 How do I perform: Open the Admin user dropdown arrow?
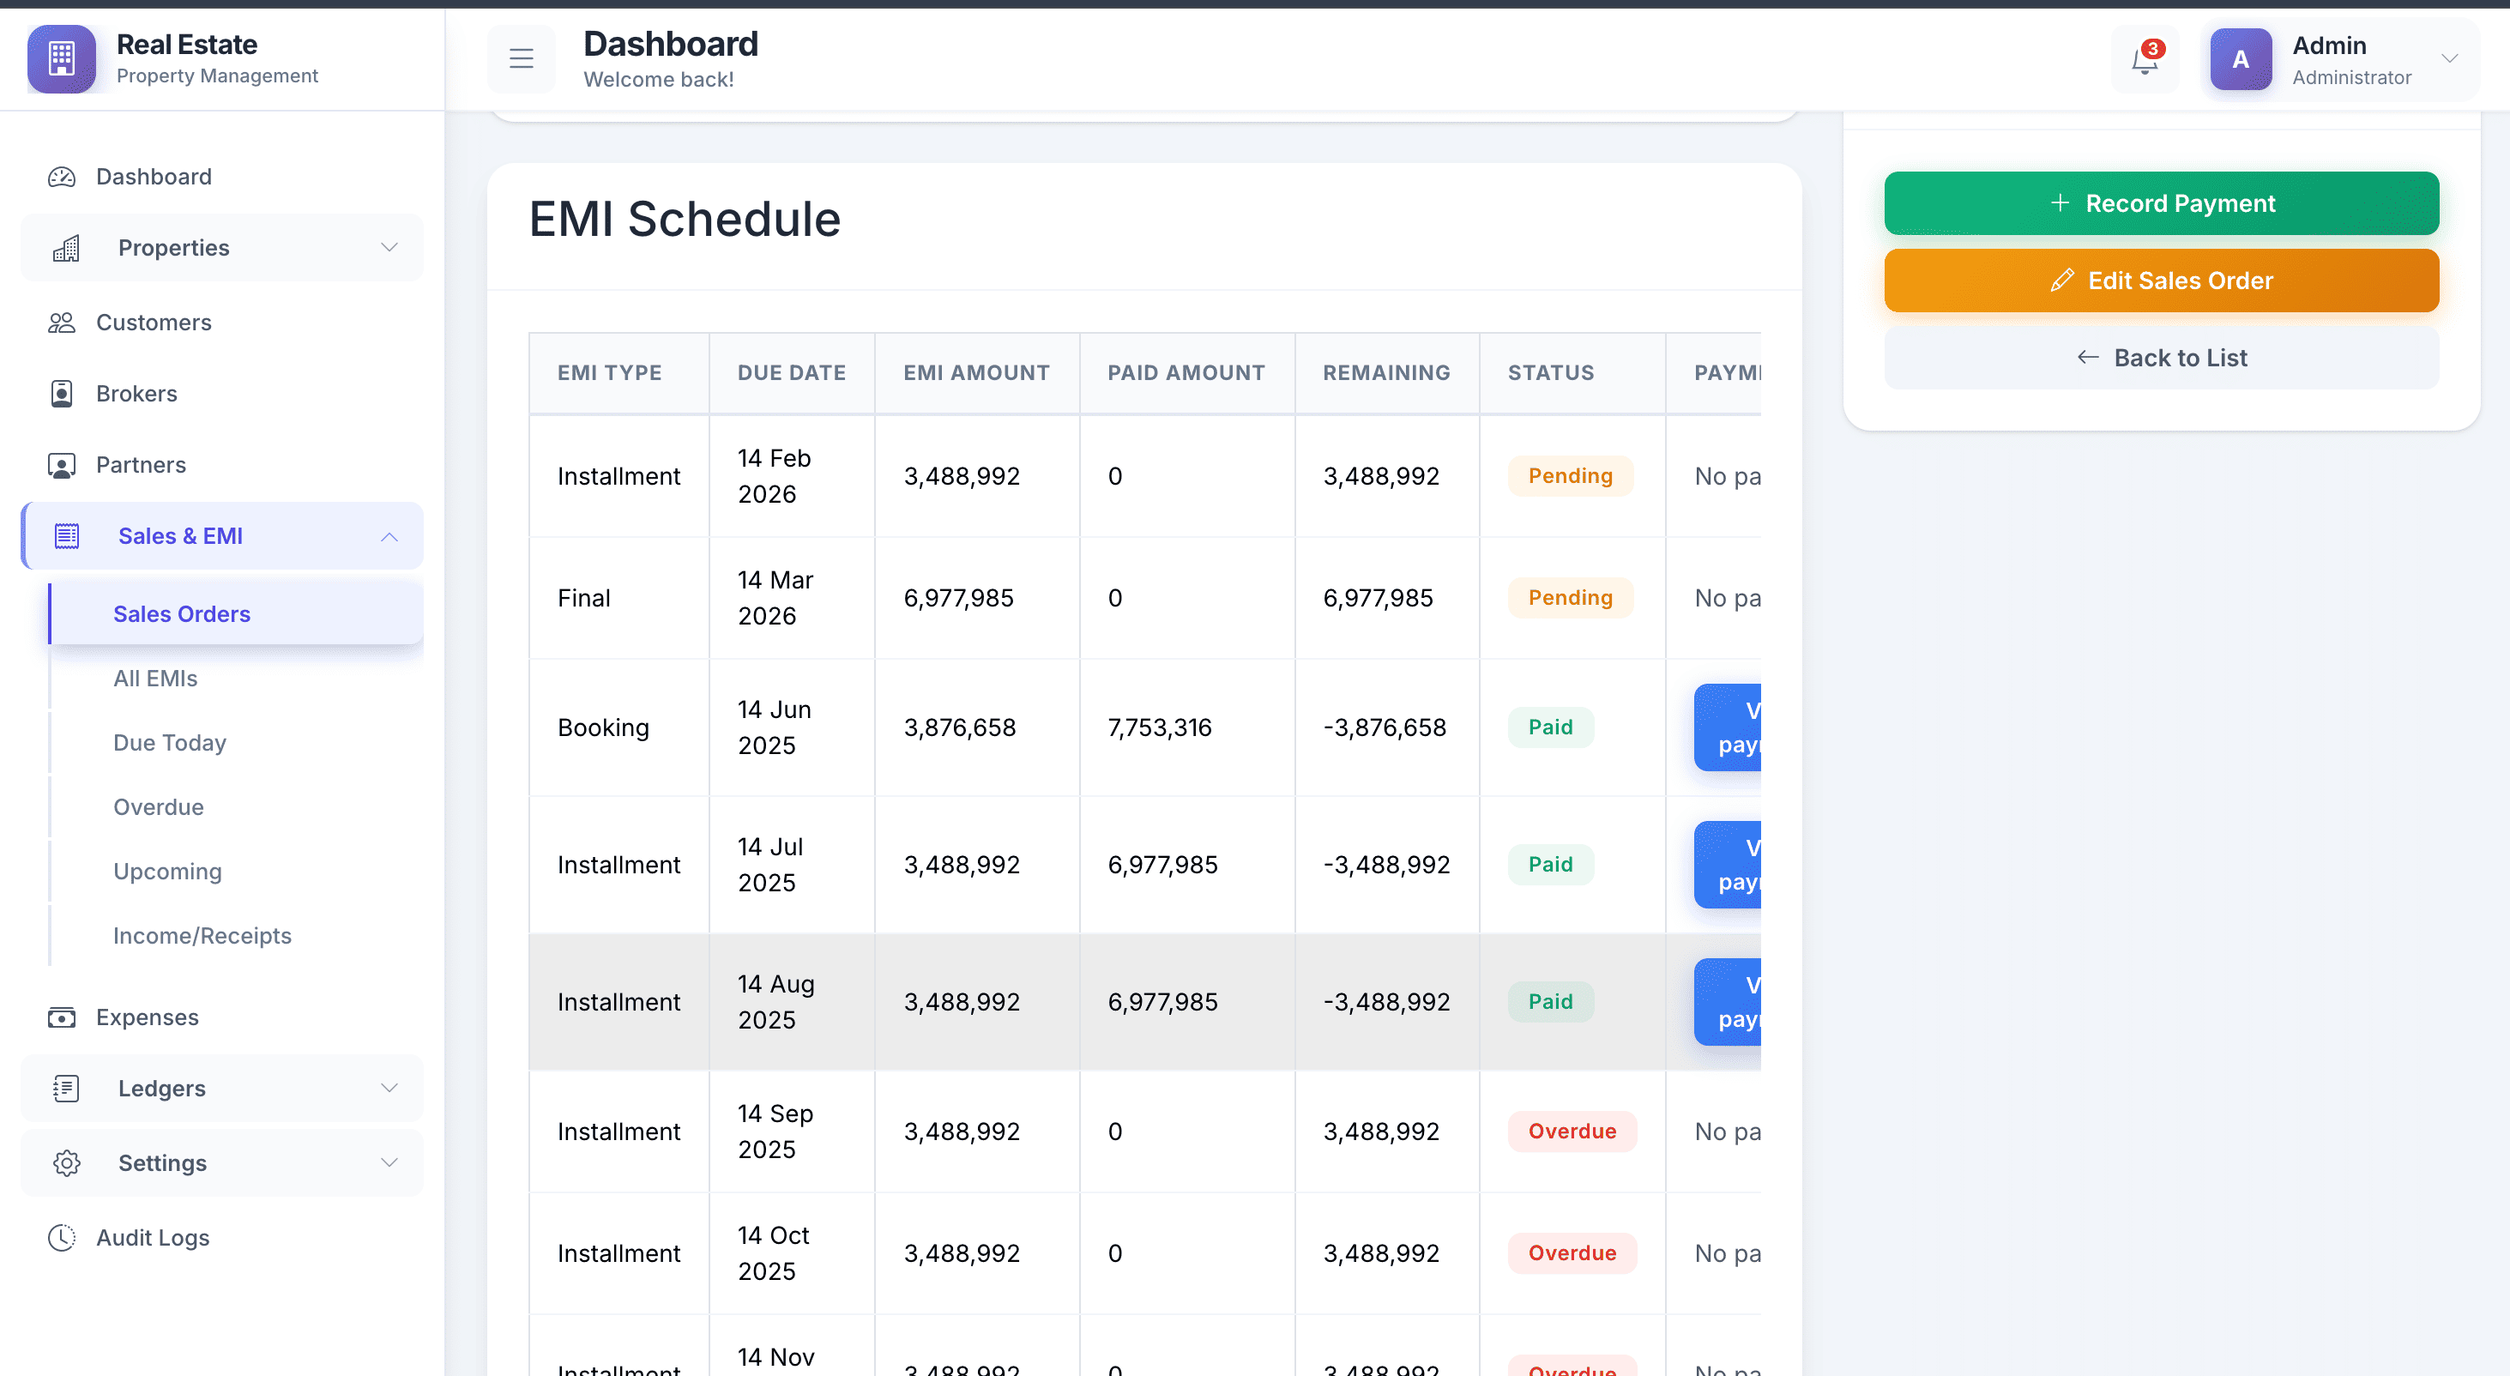pos(2450,59)
